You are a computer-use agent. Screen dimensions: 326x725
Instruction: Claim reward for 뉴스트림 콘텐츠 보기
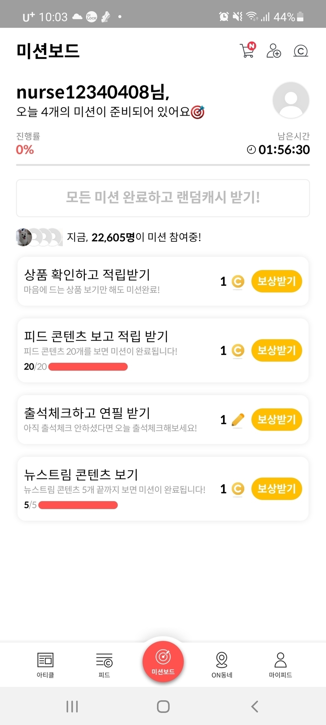tap(277, 489)
